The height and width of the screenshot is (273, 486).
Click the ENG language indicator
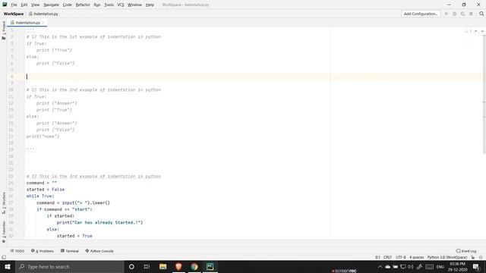click(440, 266)
